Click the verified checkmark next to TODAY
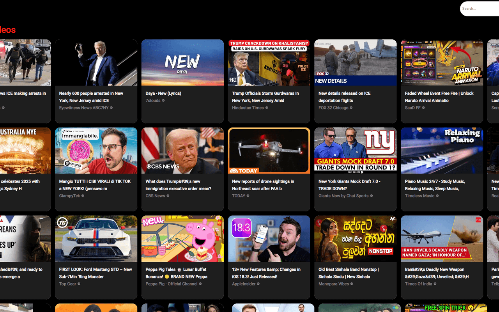499x312 pixels. [248, 196]
